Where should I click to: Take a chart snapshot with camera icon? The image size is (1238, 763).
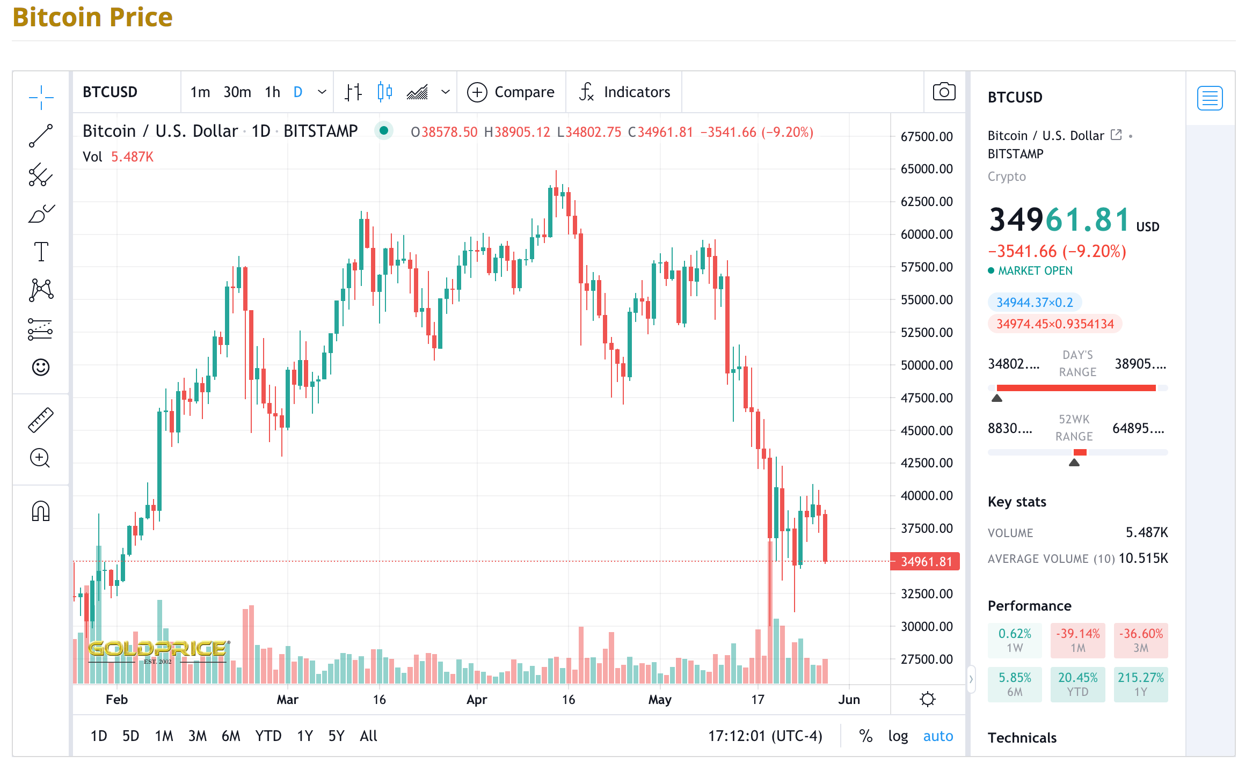tap(944, 92)
